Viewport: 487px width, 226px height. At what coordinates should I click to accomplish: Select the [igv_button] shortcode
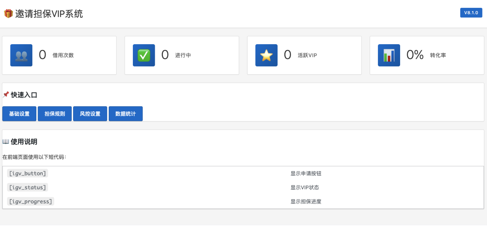[x=27, y=173]
